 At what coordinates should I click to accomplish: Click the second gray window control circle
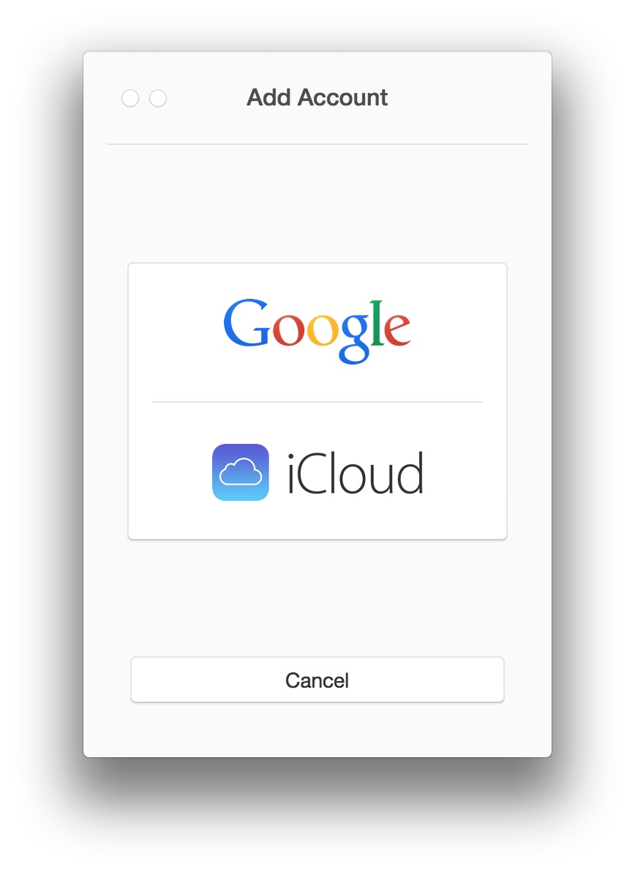tap(158, 98)
